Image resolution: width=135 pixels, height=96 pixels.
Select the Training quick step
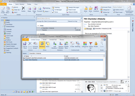click(56, 7)
